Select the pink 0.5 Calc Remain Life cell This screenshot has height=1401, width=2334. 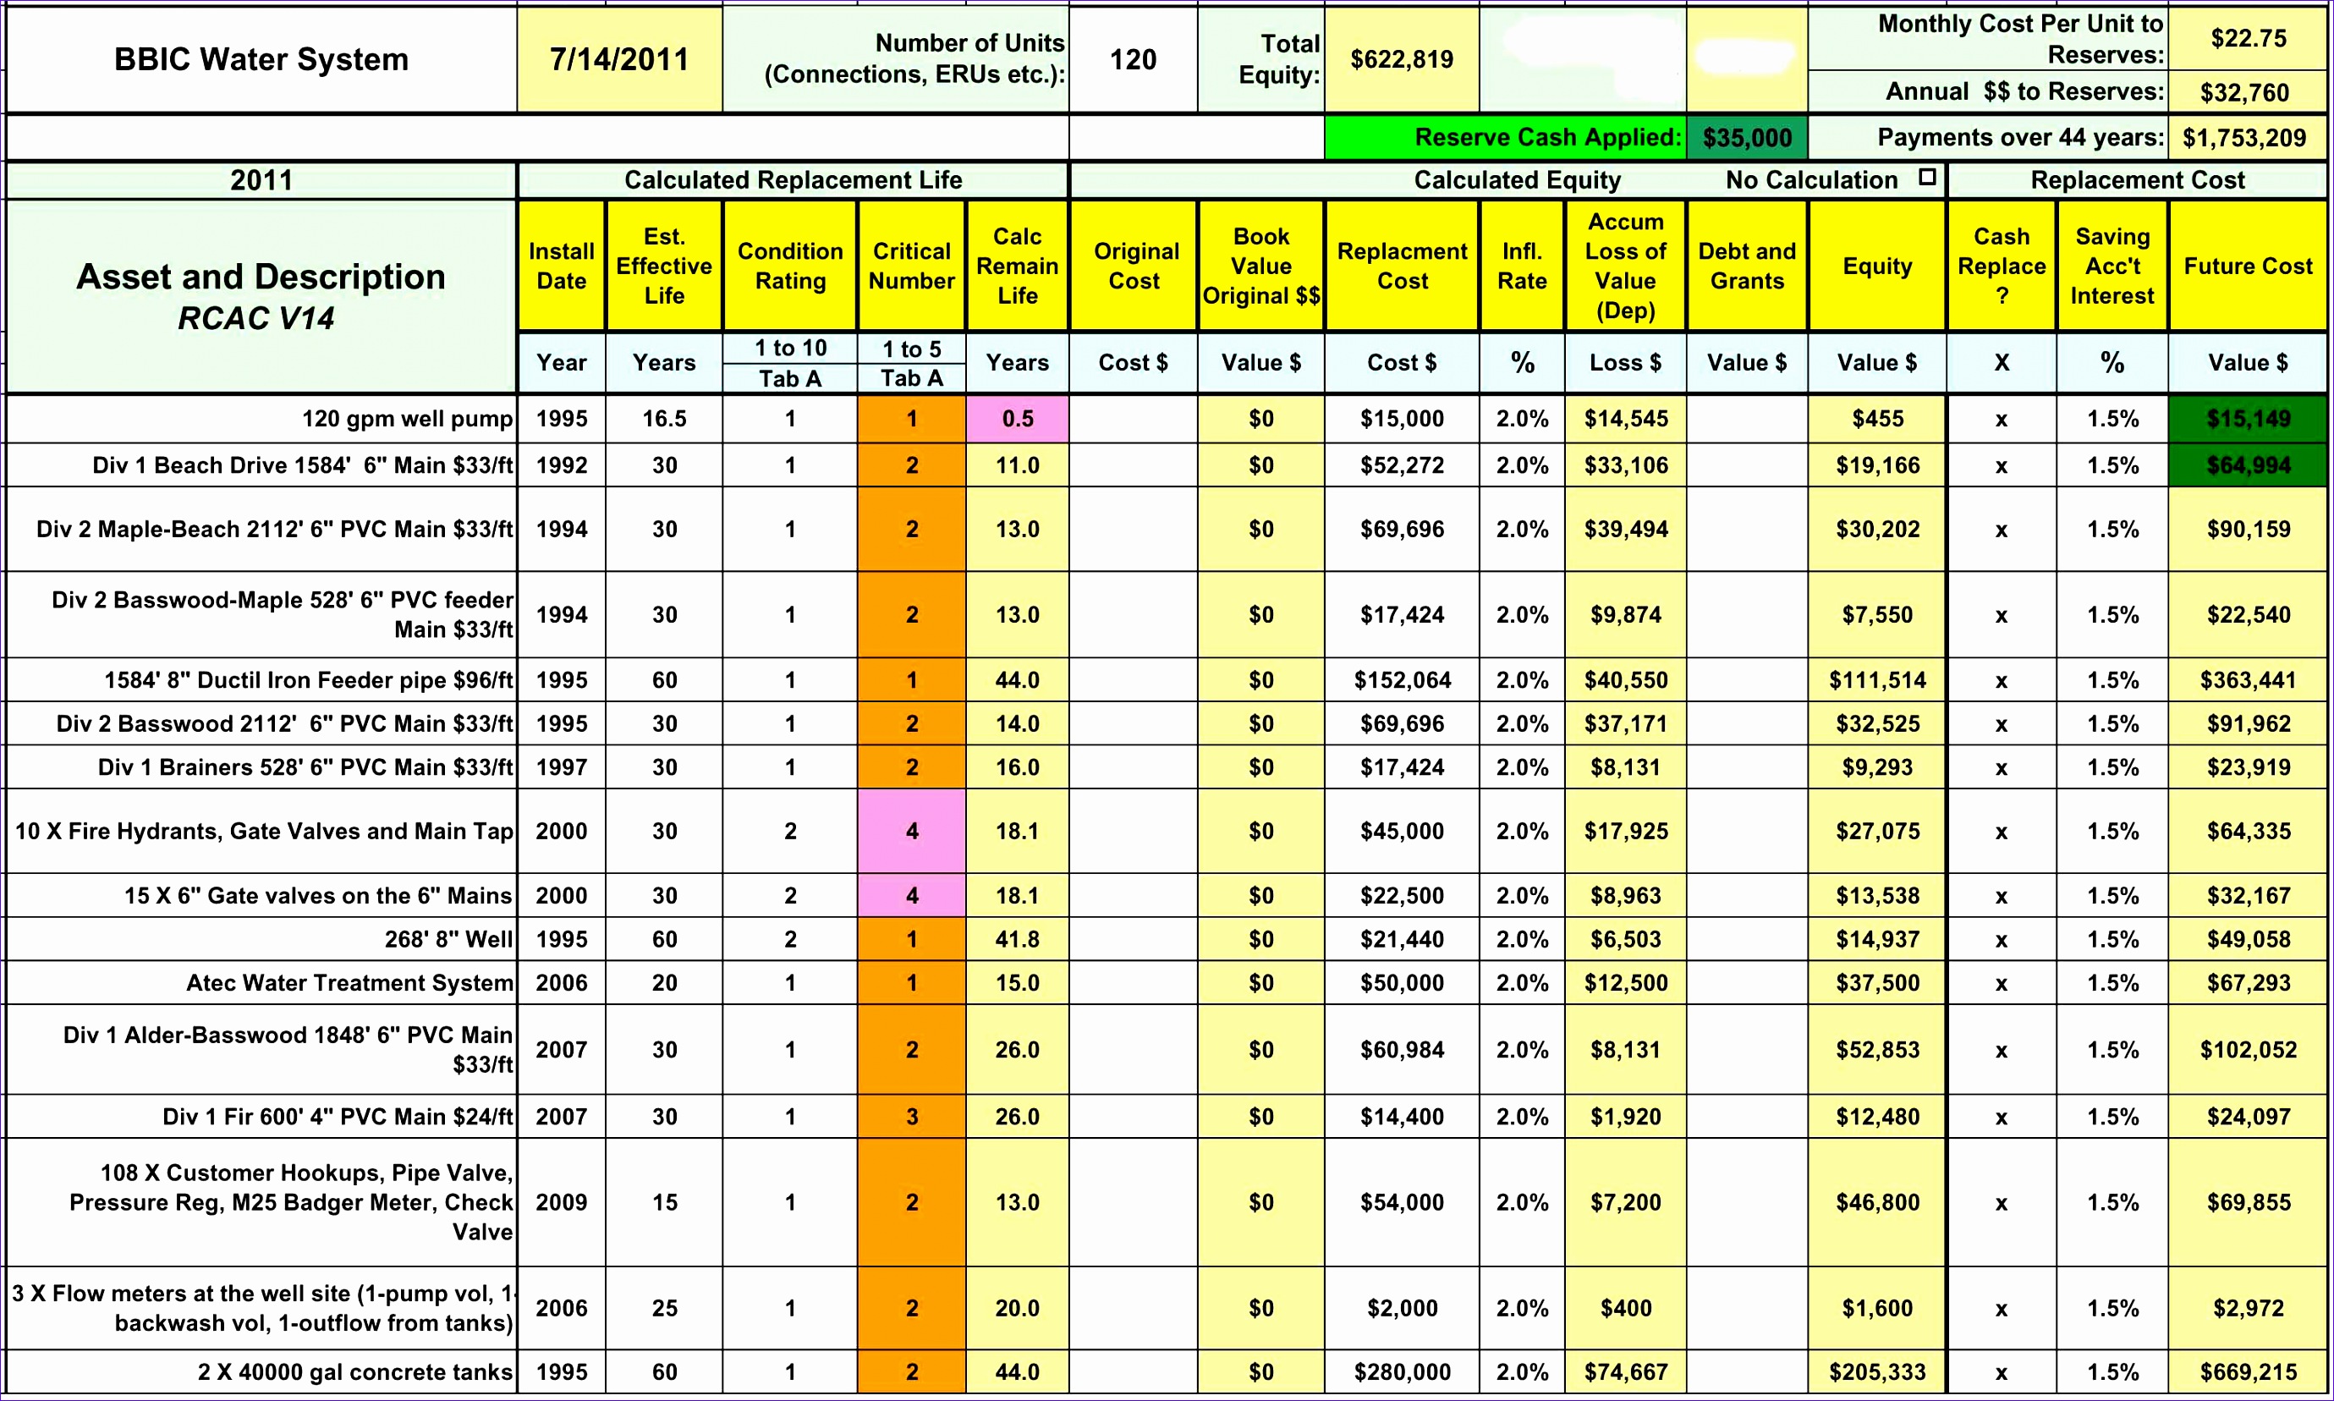pos(1017,418)
